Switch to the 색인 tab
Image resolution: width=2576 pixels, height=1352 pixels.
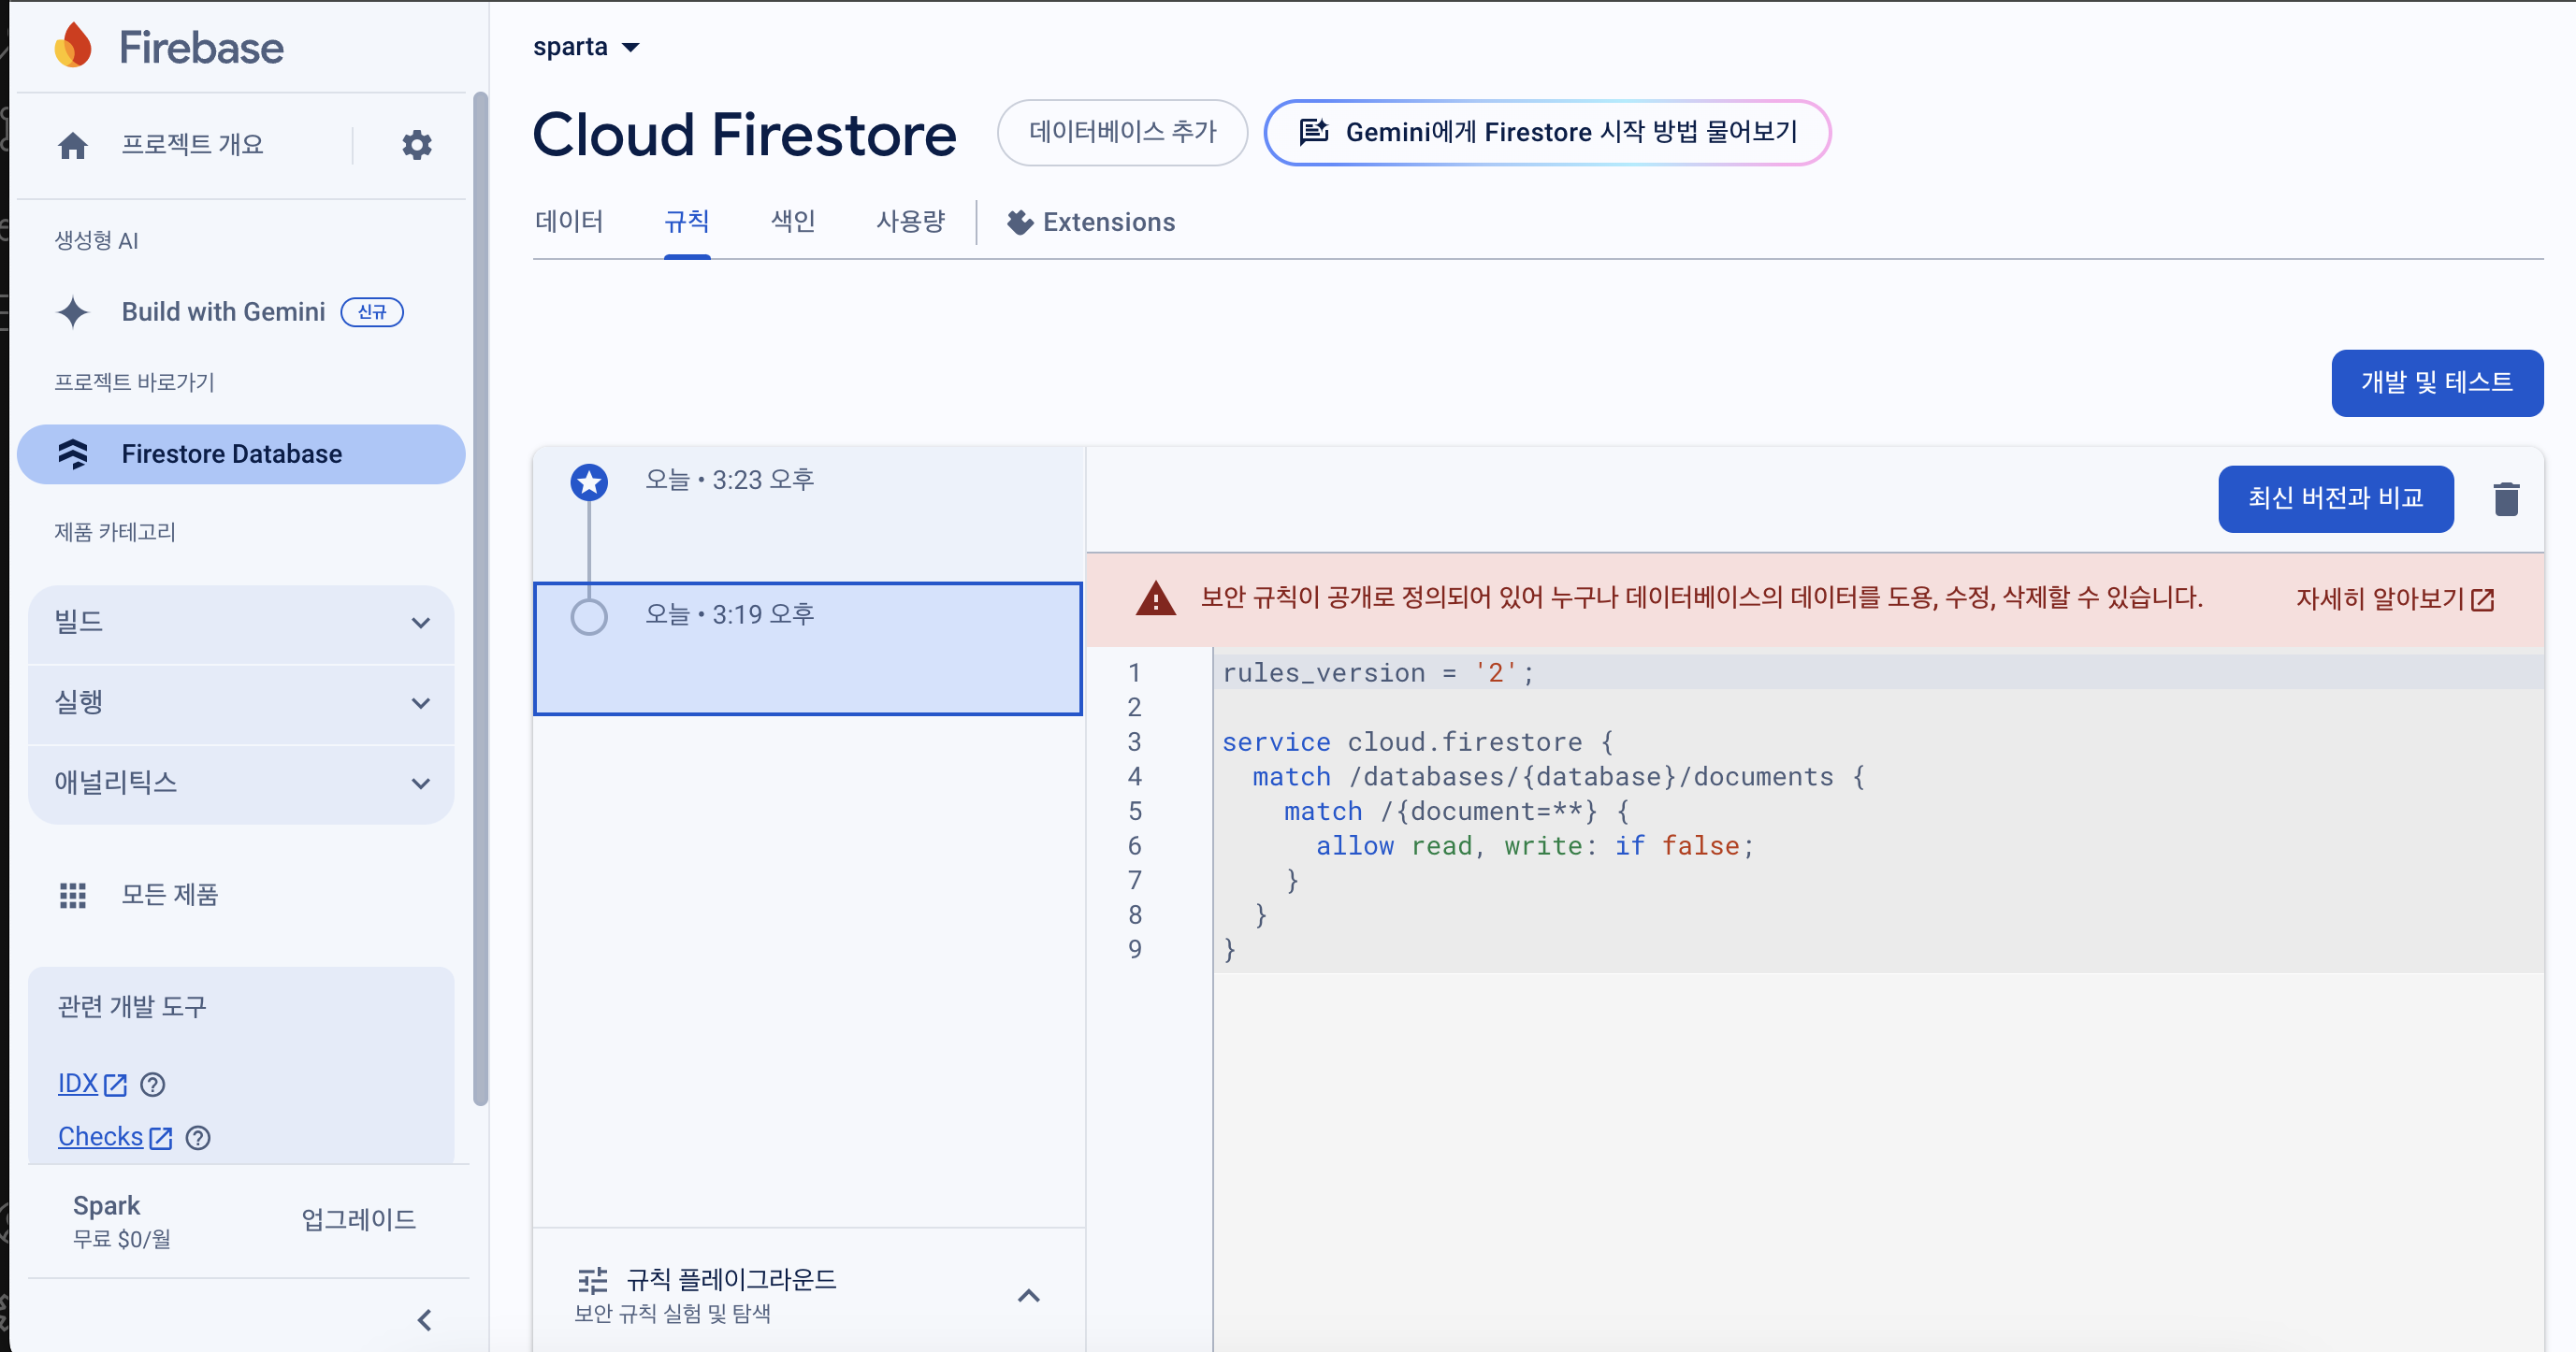[x=793, y=221]
